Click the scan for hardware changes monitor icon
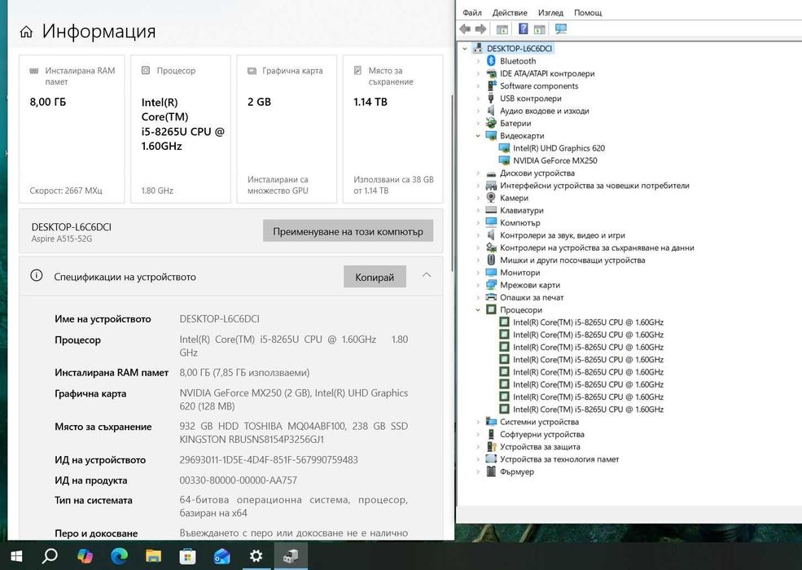This screenshot has width=802, height=570. 560,28
